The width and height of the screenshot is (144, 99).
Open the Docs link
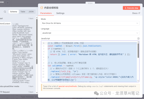[135, 13]
